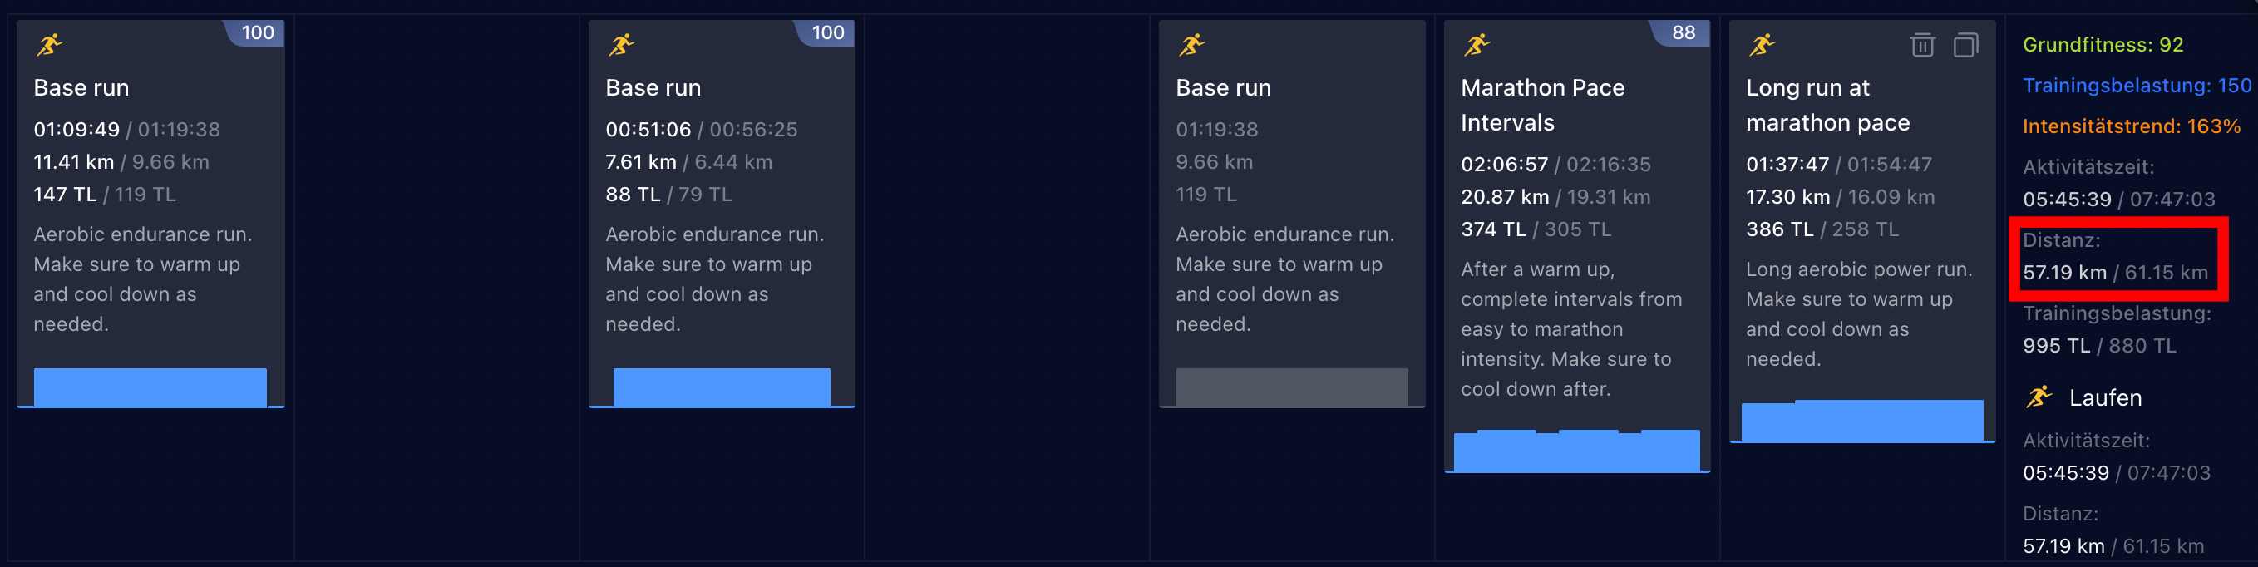
Task: Select the green Grundfitness: 92 label
Action: pyautogui.click(x=2102, y=45)
